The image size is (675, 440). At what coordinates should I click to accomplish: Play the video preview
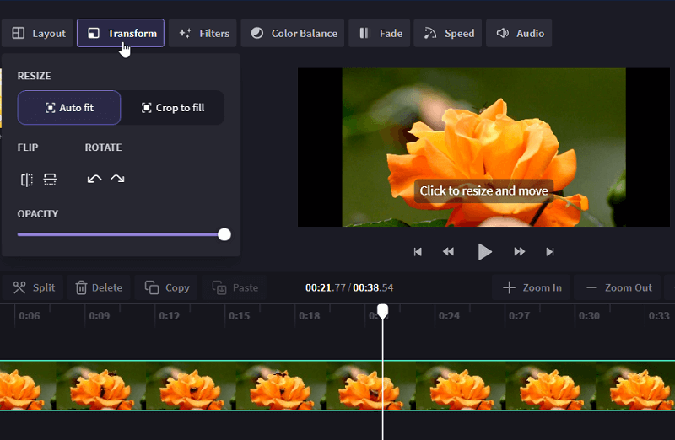(x=484, y=252)
